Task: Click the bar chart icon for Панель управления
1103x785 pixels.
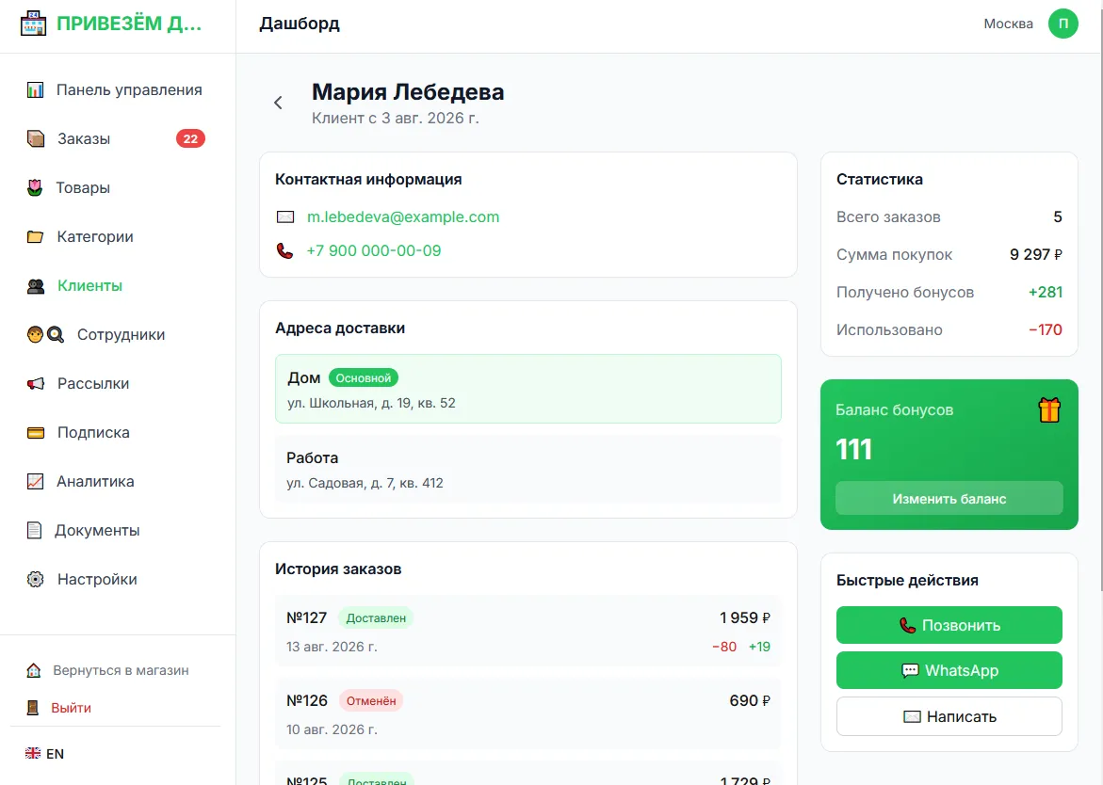Action: click(x=35, y=90)
